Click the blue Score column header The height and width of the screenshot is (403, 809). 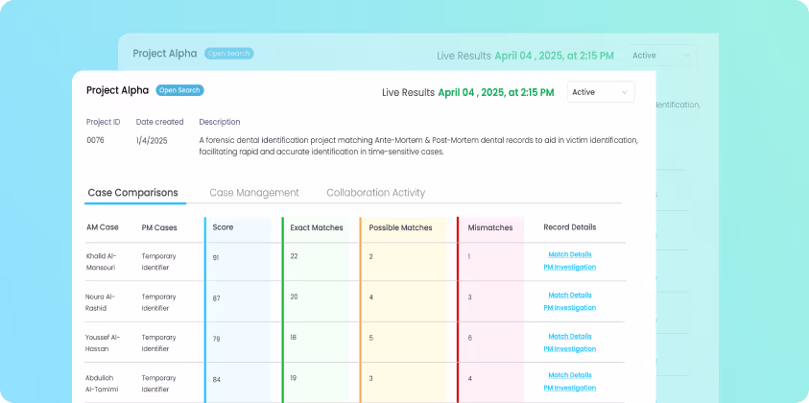point(223,227)
